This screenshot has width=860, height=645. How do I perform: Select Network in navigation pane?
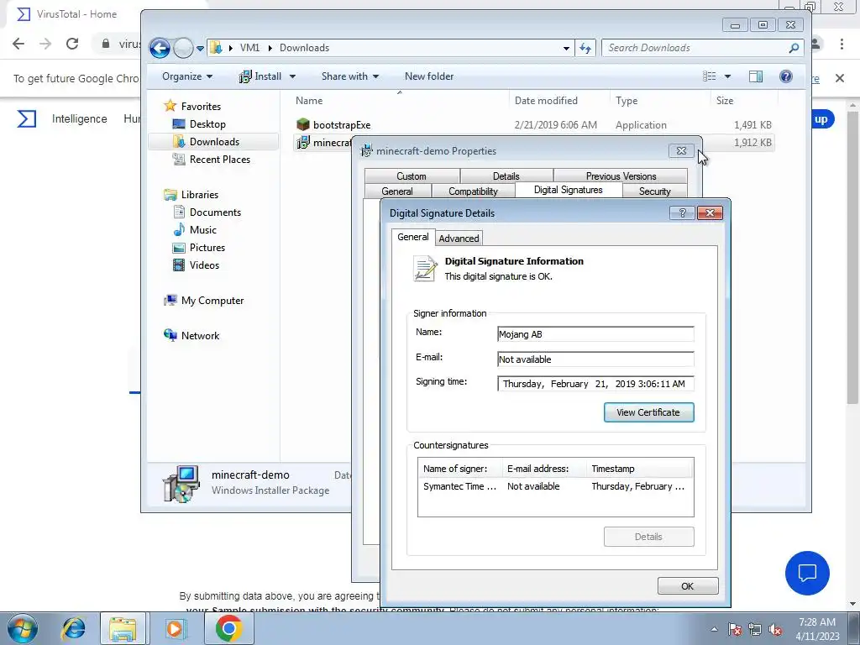(200, 336)
